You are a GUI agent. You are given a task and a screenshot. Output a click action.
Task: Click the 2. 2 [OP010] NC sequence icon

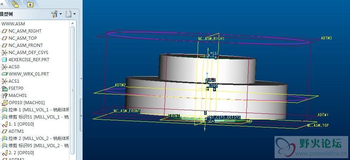click(x=4, y=152)
